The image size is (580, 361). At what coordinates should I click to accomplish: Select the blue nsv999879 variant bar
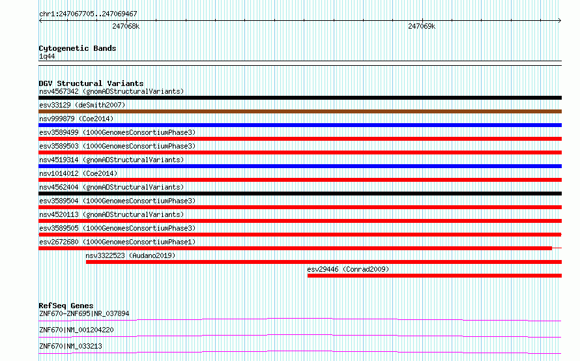click(300, 125)
